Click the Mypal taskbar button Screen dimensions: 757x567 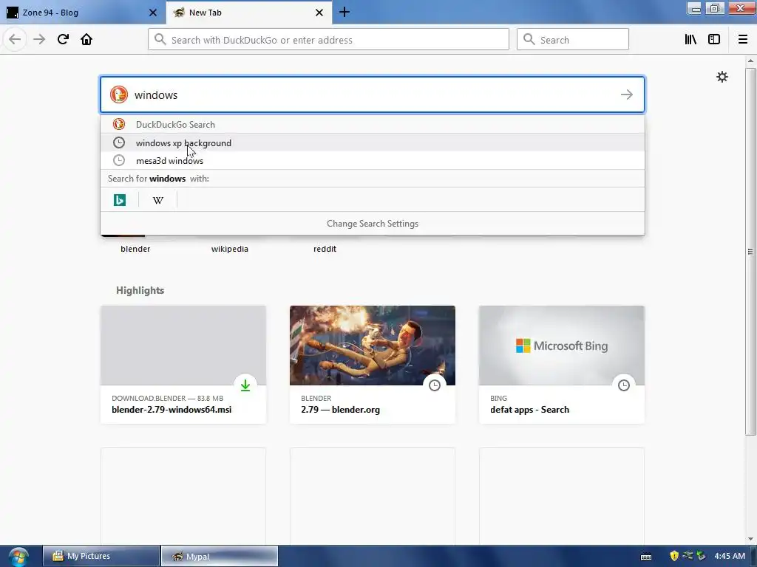click(x=219, y=557)
